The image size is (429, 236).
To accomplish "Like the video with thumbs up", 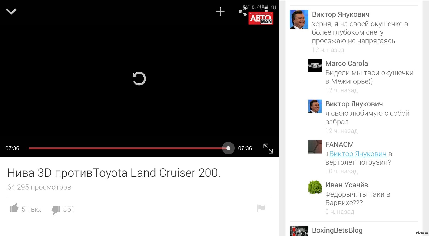I will click(14, 208).
